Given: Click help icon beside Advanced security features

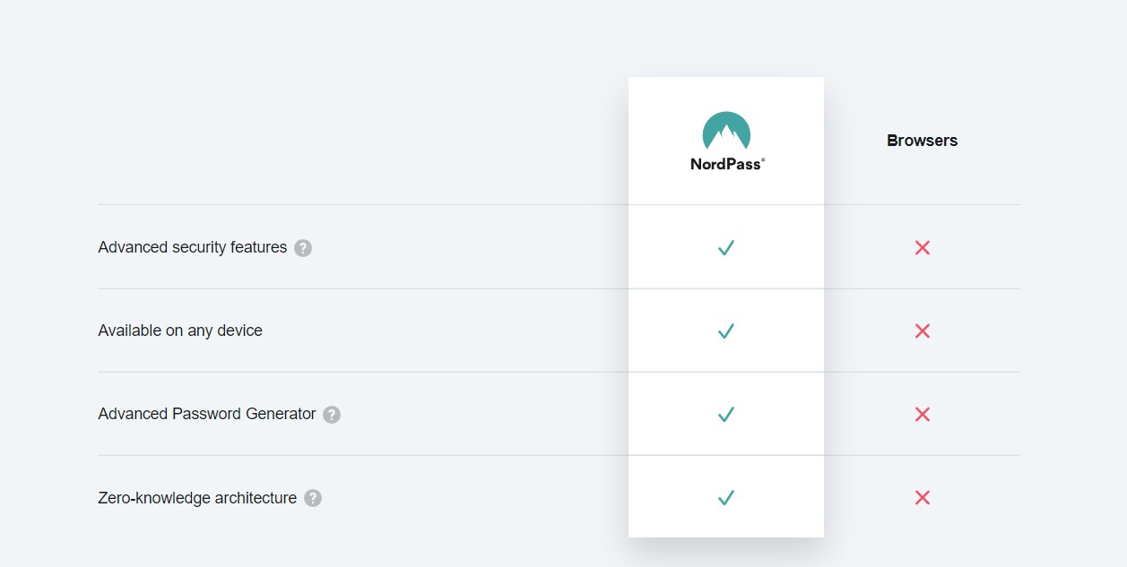Looking at the screenshot, I should click(303, 248).
